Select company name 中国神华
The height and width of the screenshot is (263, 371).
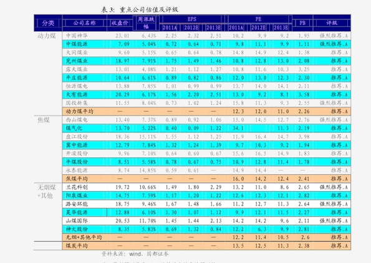point(77,36)
